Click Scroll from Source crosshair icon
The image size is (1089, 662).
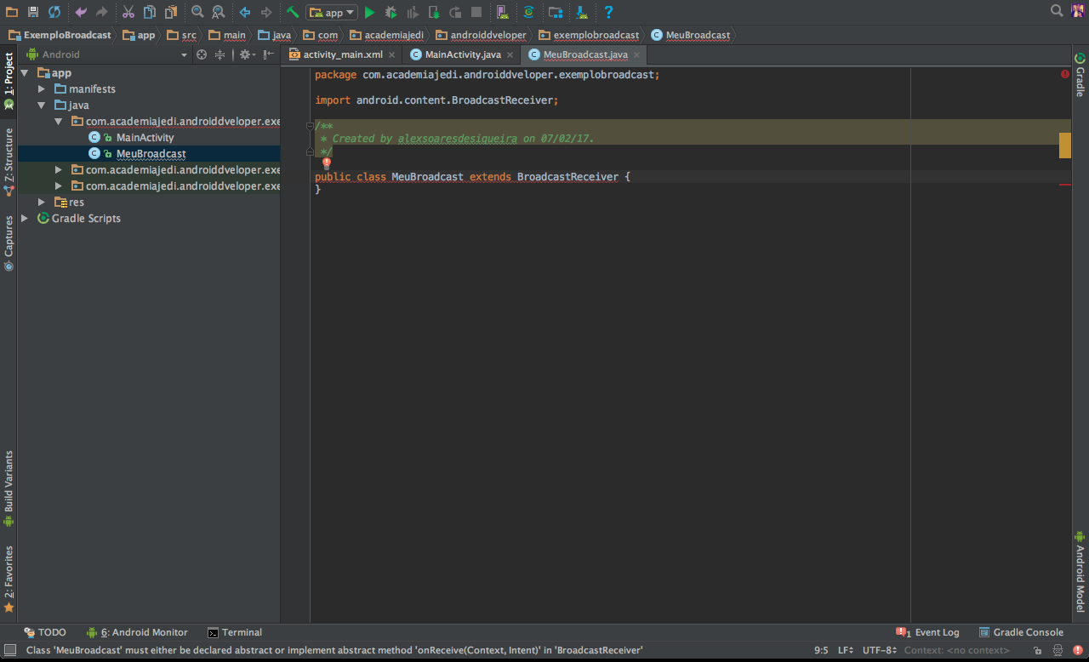202,54
